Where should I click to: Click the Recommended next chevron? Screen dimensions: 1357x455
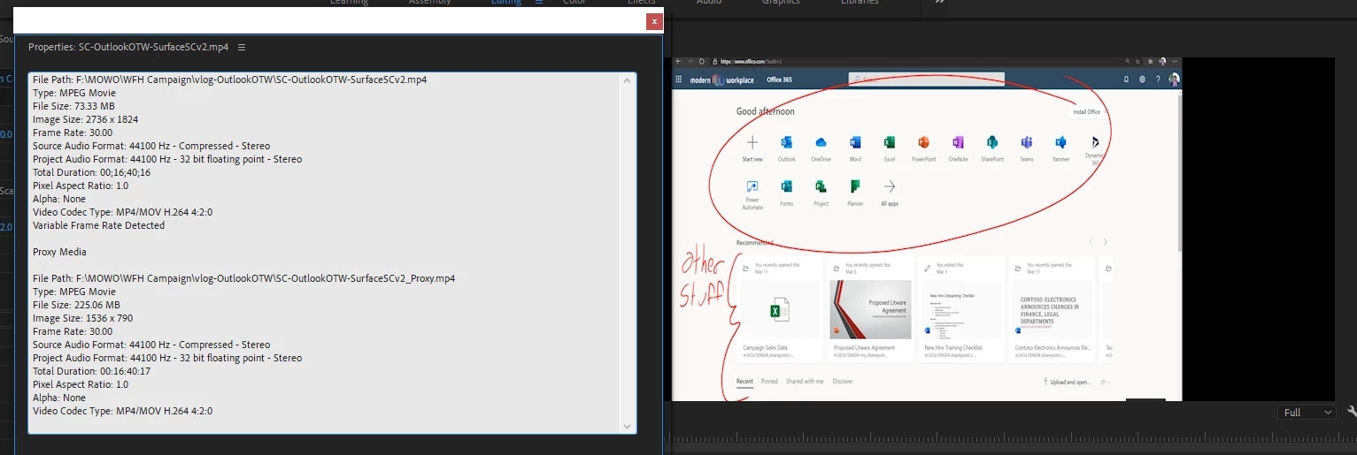[x=1106, y=242]
